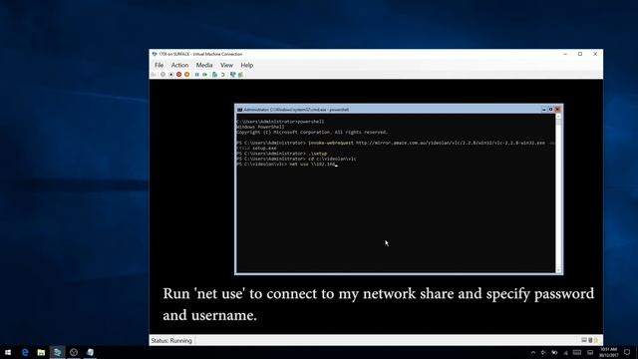This screenshot has height=359, width=638.
Task: Click the first status bar icon at right
Action: pyautogui.click(x=584, y=340)
